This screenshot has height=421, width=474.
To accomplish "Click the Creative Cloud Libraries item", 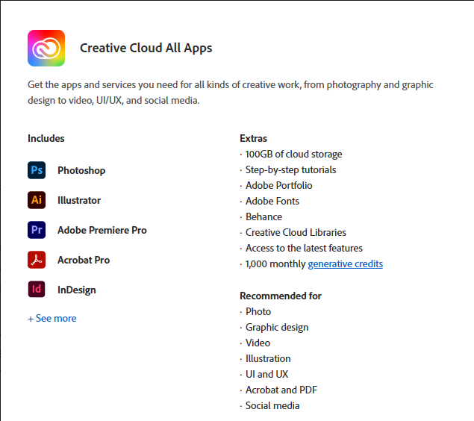I will 296,232.
